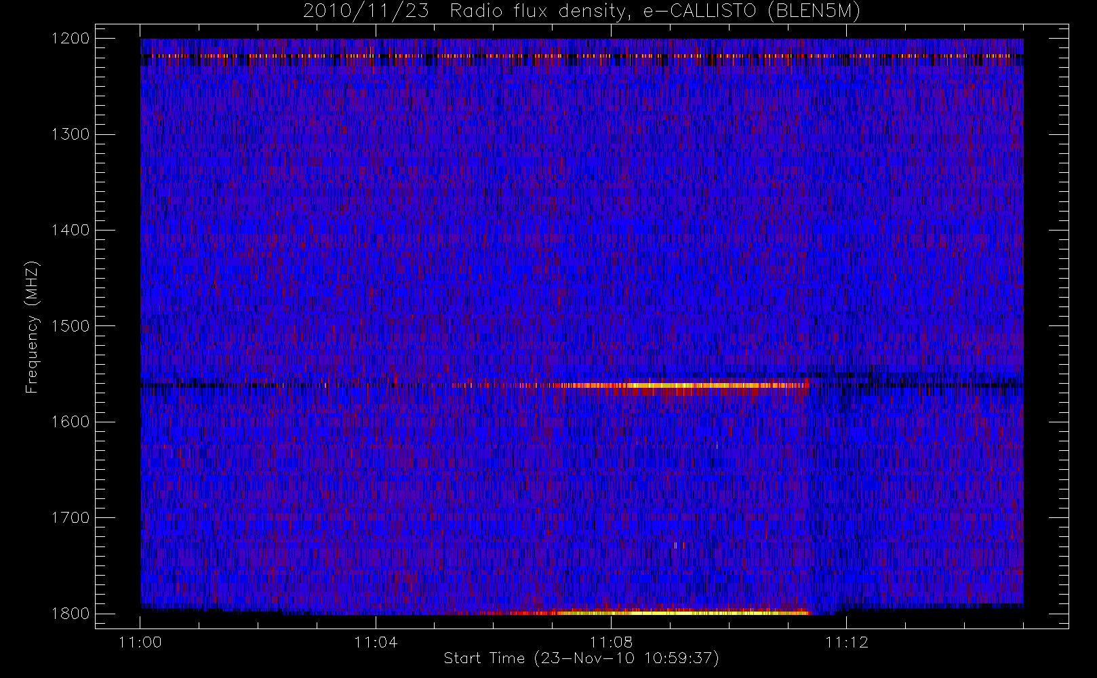Click the dotted interference line near 1220 MHz
This screenshot has width=1097, height=678.
[x=582, y=56]
